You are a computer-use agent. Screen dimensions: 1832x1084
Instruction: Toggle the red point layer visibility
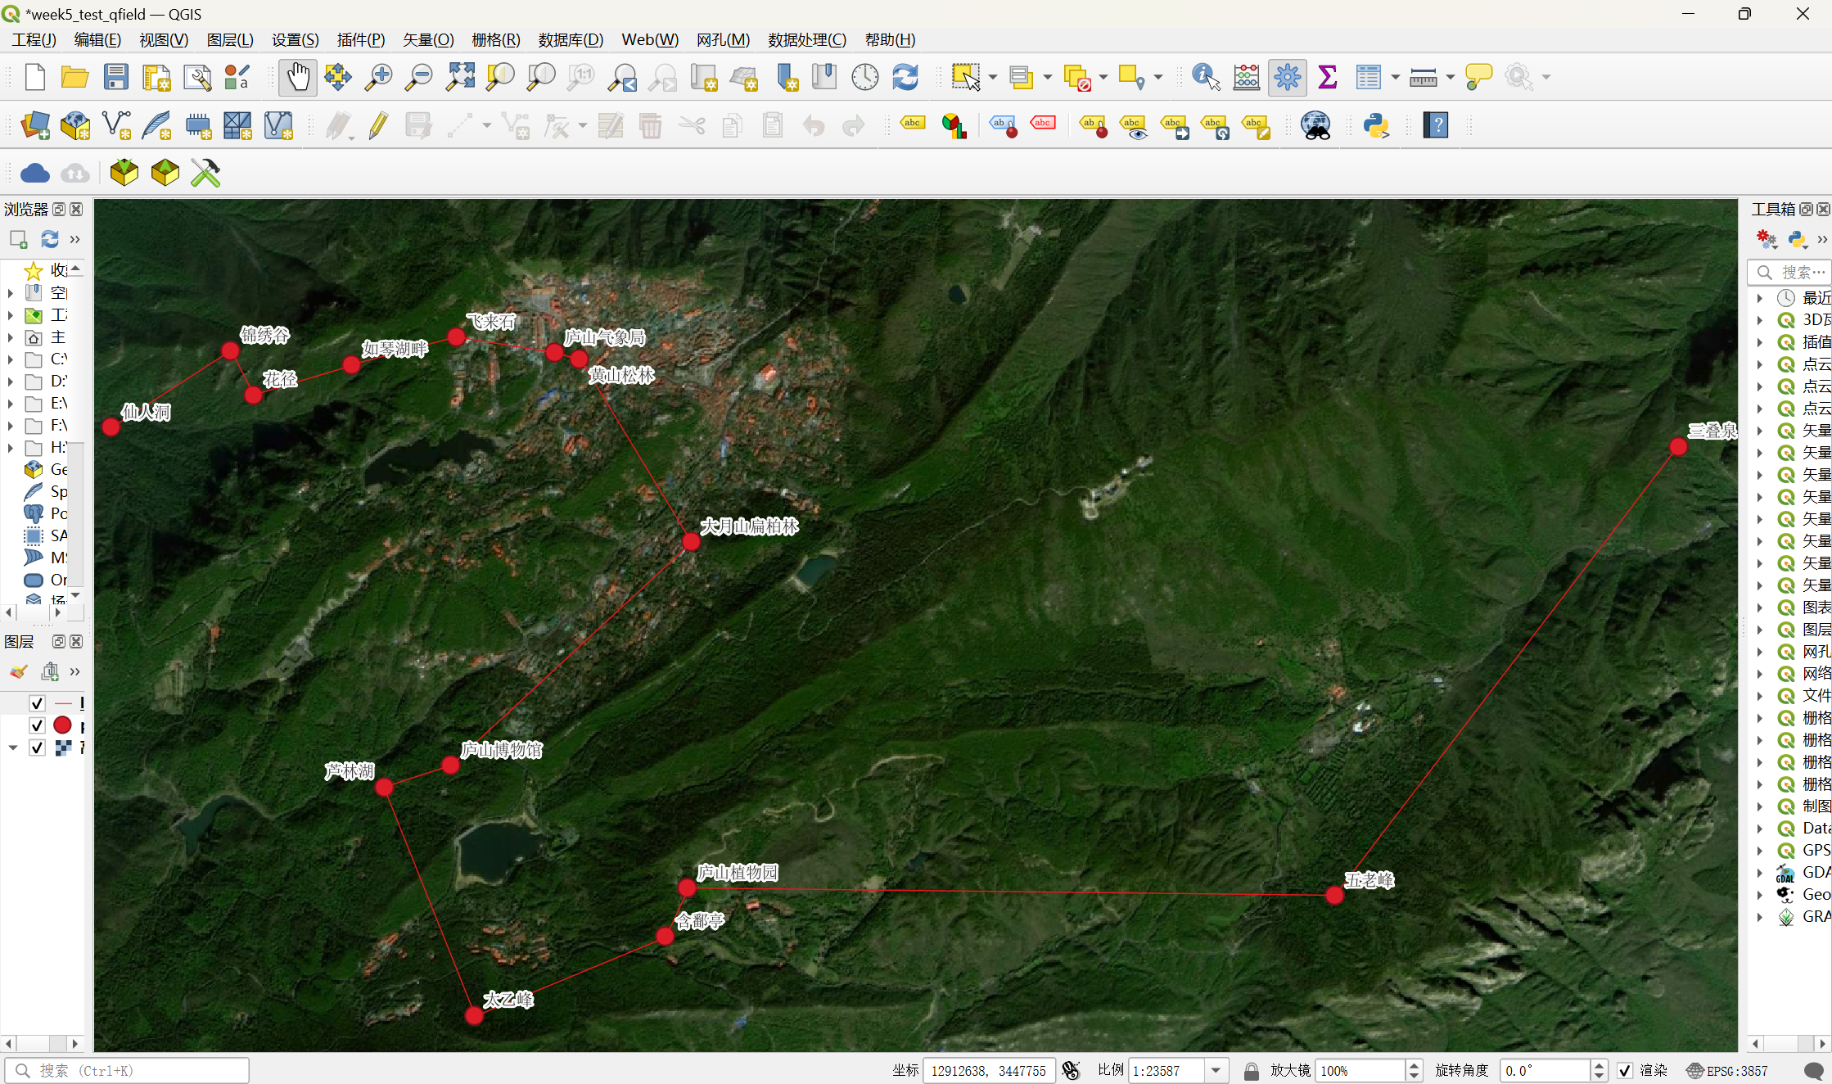(37, 725)
